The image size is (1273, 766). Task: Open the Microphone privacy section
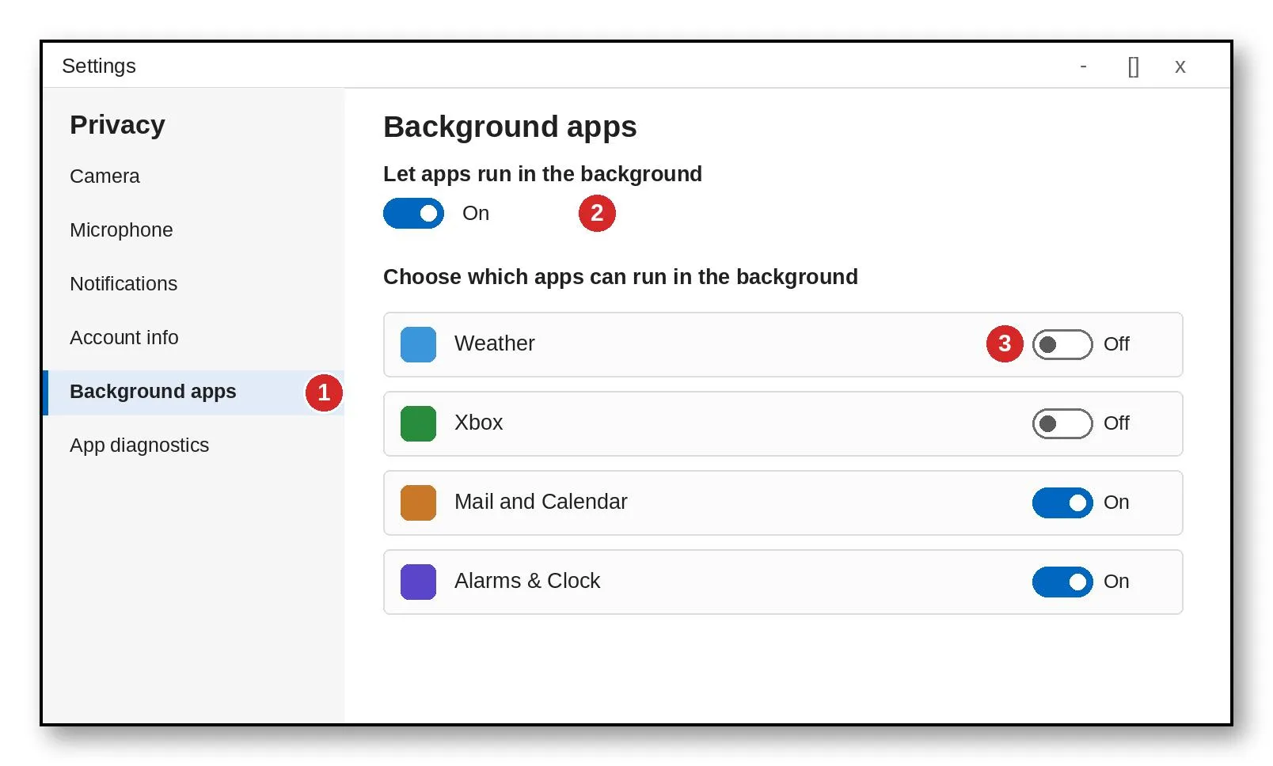point(121,229)
